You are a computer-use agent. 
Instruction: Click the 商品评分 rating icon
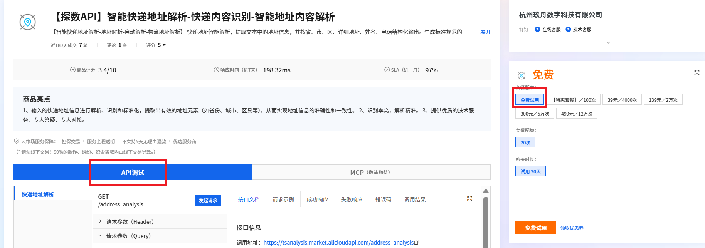pos(72,70)
